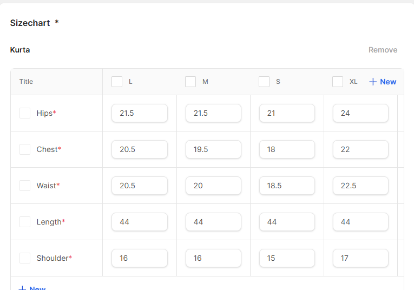Check the Waist row checkbox

[x=25, y=186]
